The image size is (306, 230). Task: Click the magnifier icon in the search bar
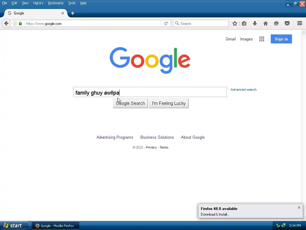pyautogui.click(x=177, y=23)
